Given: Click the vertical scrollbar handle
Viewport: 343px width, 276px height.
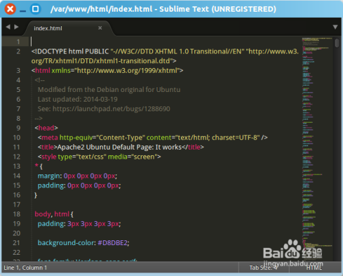Looking at the screenshot, I should click(x=337, y=43).
